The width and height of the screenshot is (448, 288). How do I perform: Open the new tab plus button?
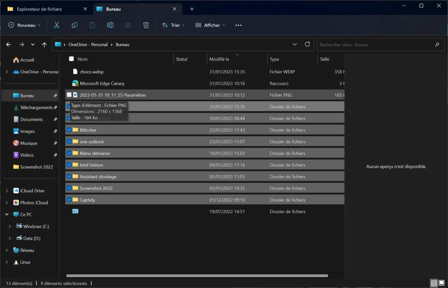192,9
